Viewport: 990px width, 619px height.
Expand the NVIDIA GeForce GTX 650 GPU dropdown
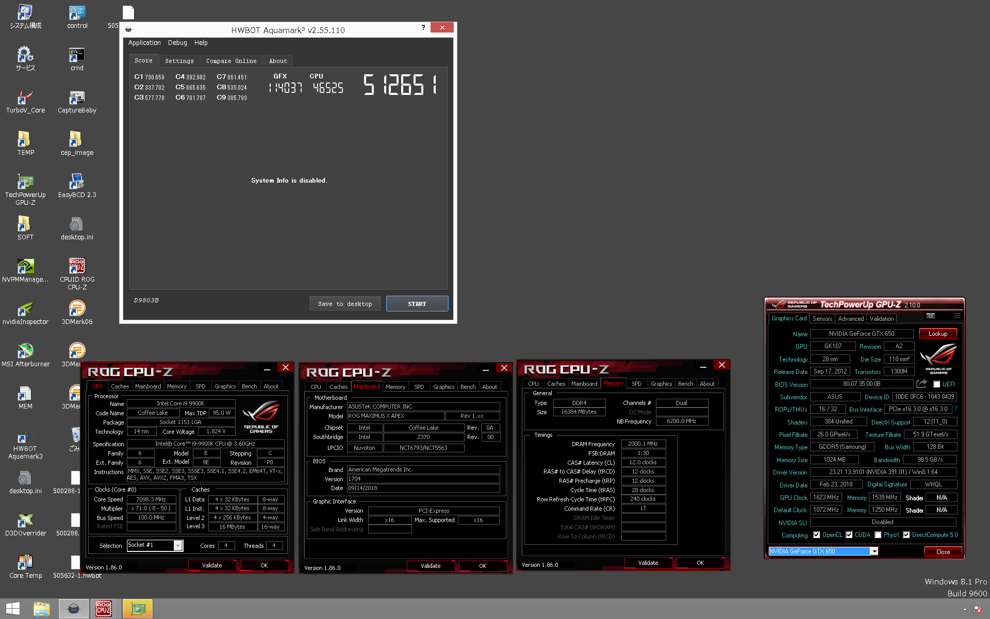coord(874,551)
